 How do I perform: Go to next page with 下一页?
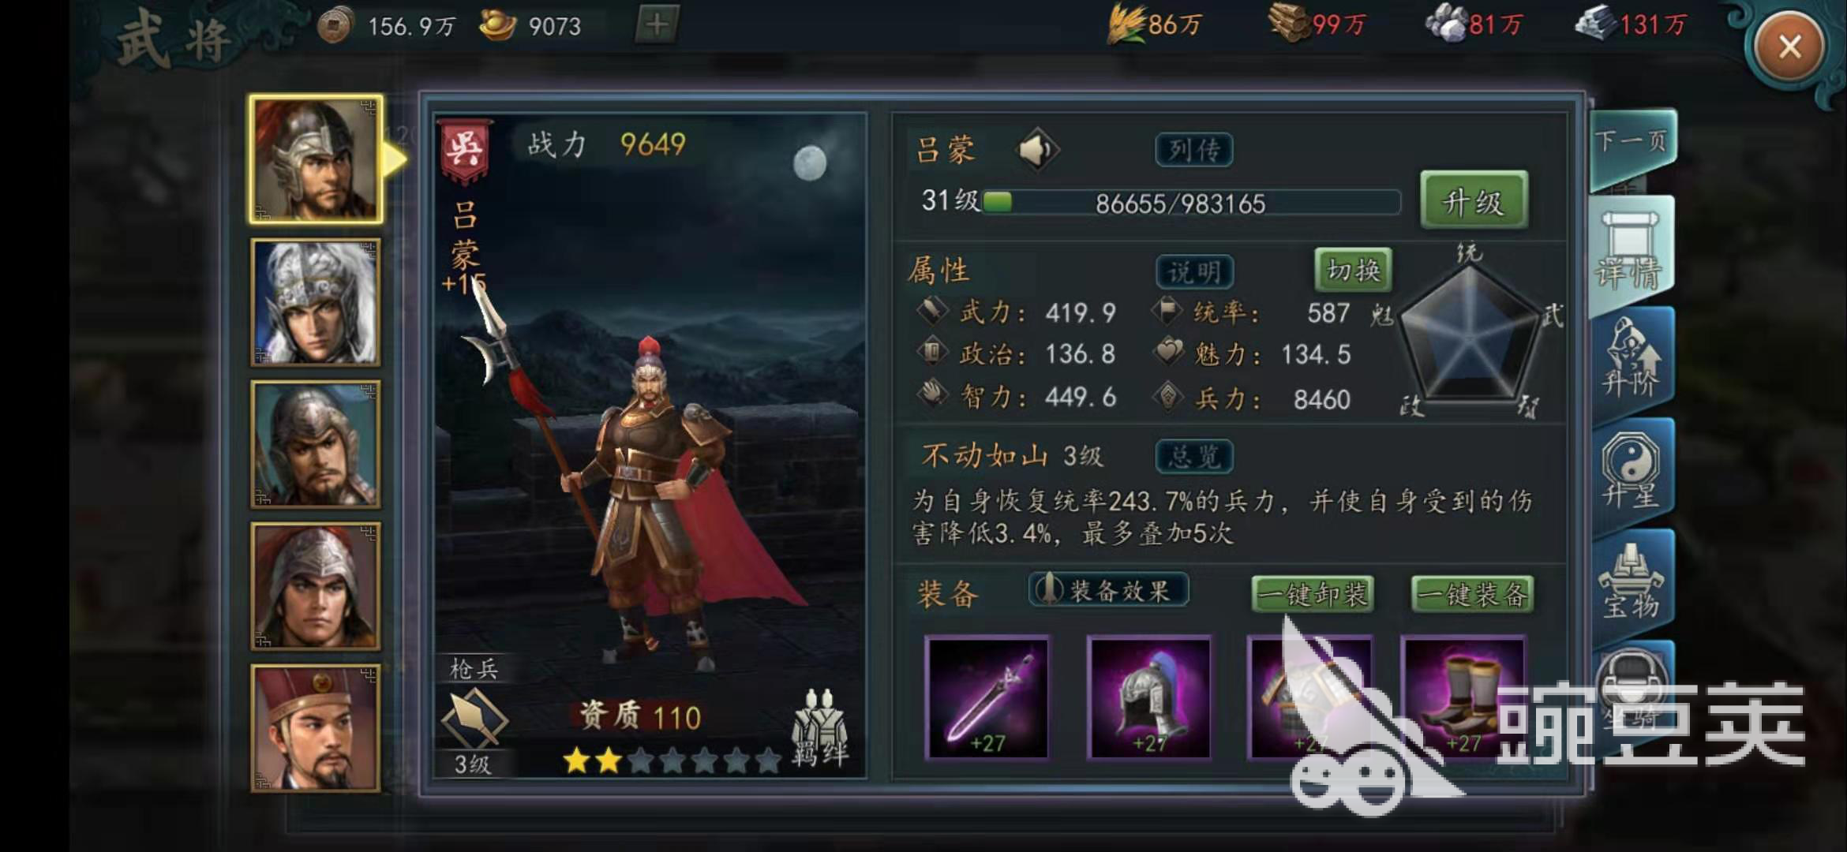(1632, 142)
